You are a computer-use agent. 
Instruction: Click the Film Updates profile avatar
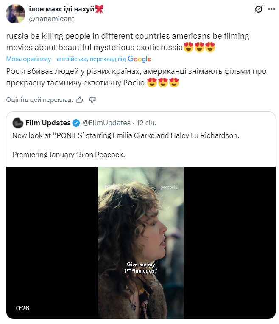18,123
